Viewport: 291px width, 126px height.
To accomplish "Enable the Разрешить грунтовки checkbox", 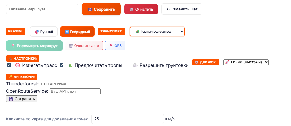I will click(x=126, y=65).
